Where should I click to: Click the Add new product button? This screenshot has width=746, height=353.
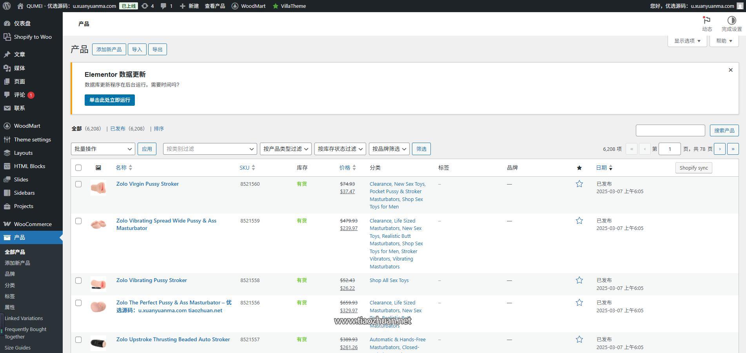[109, 49]
